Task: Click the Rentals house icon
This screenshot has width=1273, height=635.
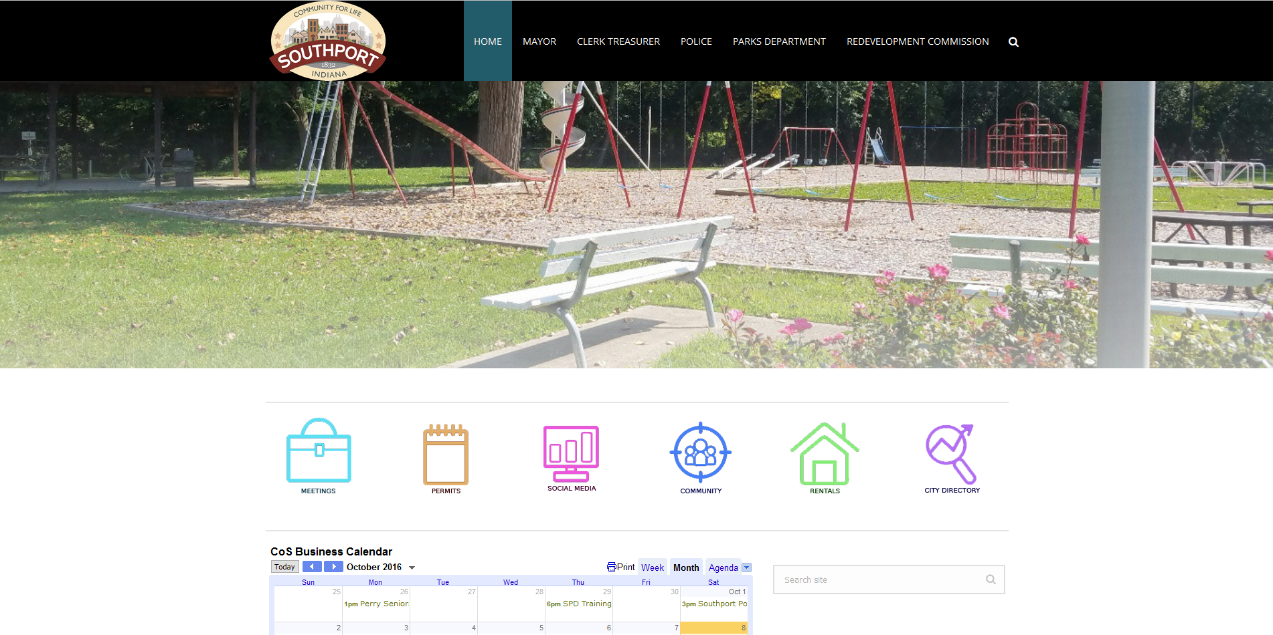Action: coord(825,454)
